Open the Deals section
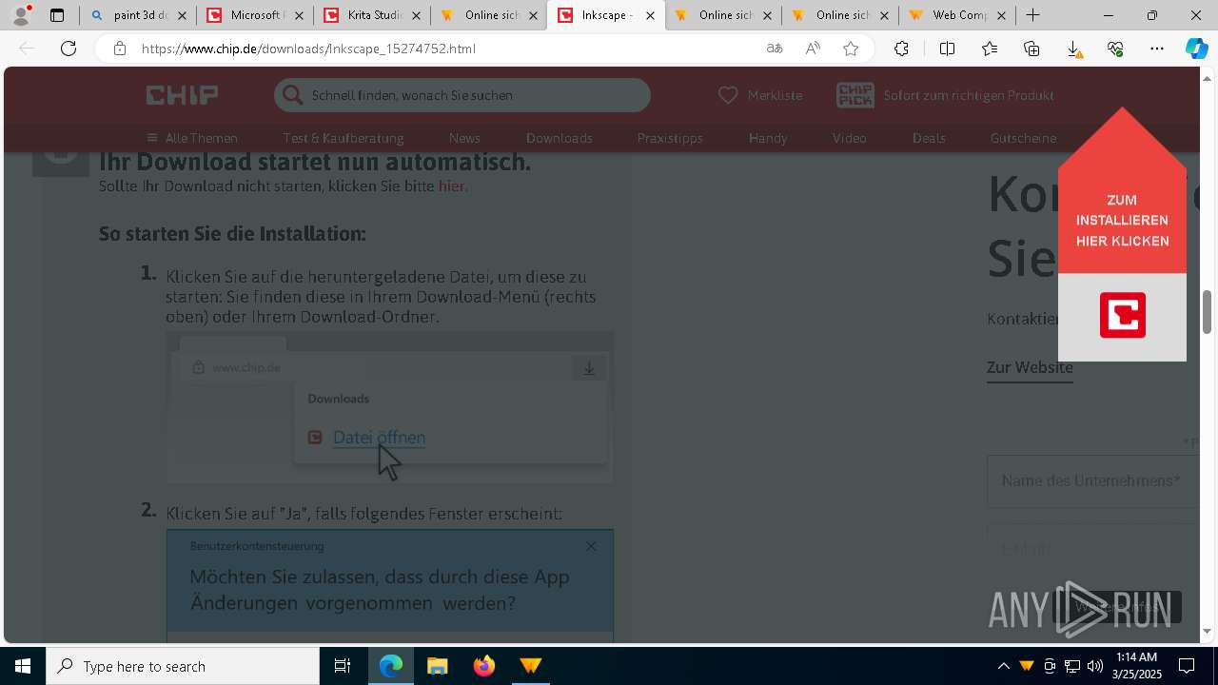Image resolution: width=1218 pixels, height=685 pixels. (929, 138)
